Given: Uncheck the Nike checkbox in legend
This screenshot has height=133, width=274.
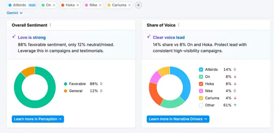Looking at the screenshot, I should pos(201,91).
